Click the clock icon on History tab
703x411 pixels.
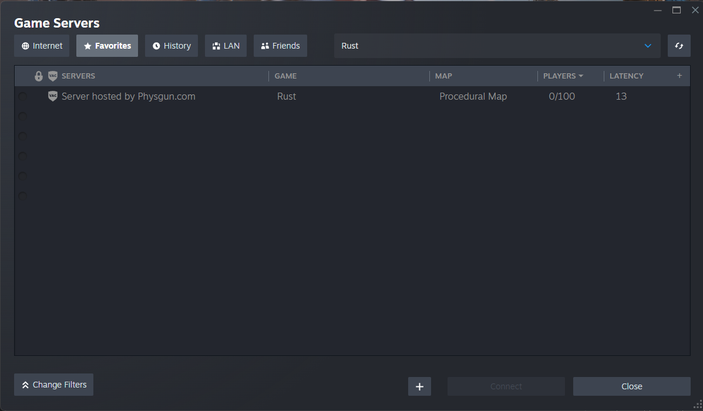point(156,46)
